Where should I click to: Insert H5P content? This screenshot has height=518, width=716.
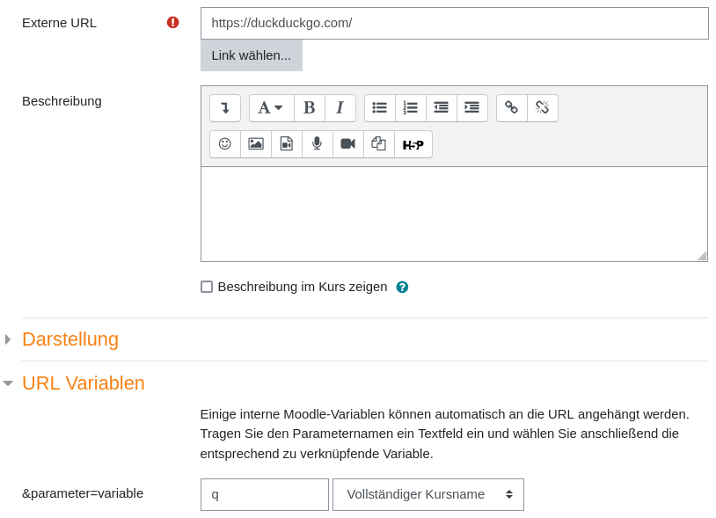(x=413, y=144)
